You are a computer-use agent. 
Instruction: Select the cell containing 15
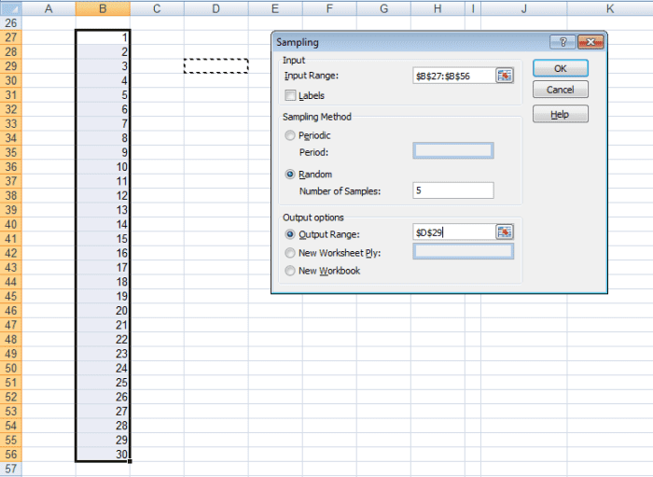(103, 239)
